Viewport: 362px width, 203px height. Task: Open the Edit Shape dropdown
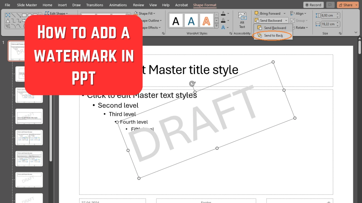click(x=57, y=13)
